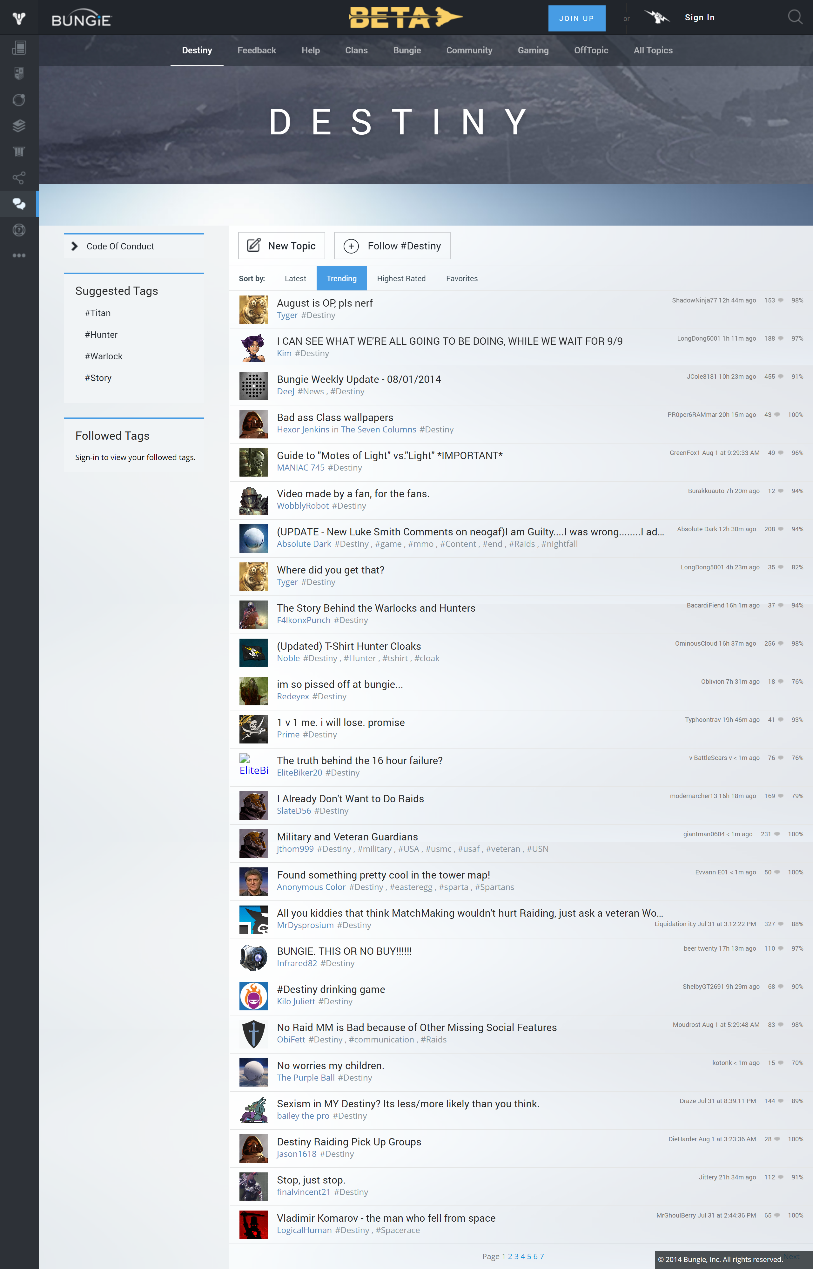Go to the OffTopic tab
The image size is (813, 1269).
pos(591,50)
